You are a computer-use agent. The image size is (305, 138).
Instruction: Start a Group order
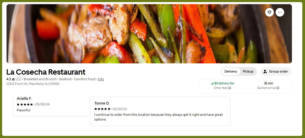276,72
